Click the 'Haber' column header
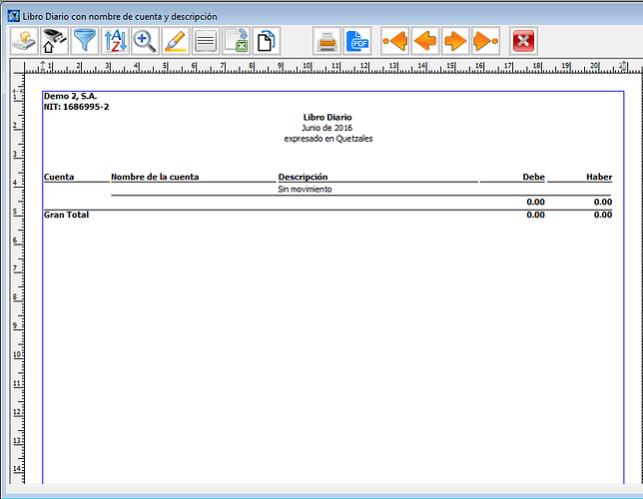Viewport: 643px width, 499px height. point(599,177)
